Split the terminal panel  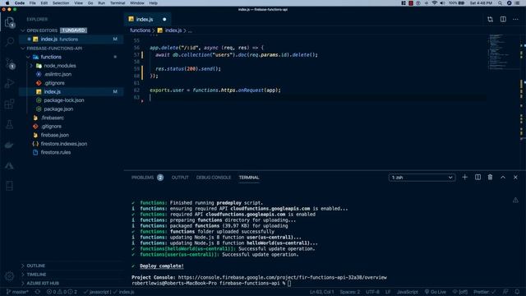478,178
